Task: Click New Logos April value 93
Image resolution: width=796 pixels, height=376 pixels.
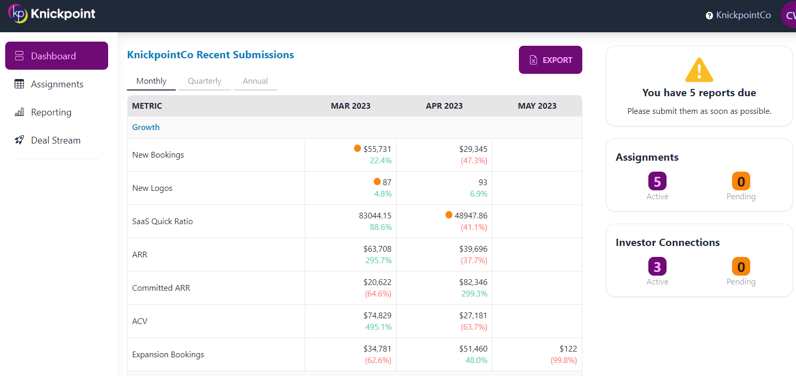Action: tap(483, 182)
